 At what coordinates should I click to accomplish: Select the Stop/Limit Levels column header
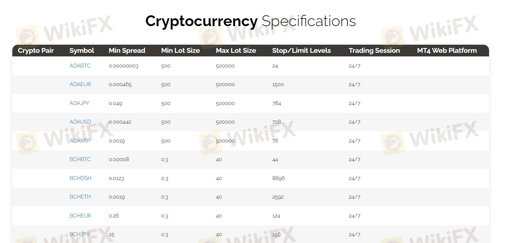point(301,50)
